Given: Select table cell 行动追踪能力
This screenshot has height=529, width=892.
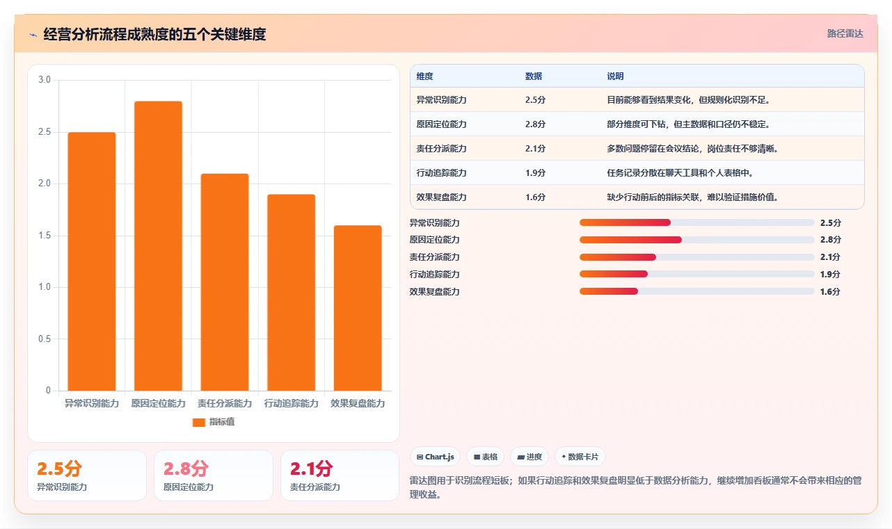Looking at the screenshot, I should pos(441,173).
